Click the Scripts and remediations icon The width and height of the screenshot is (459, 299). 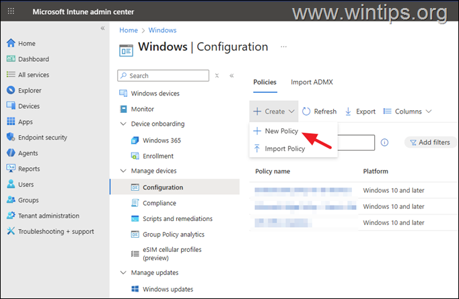[x=135, y=218]
